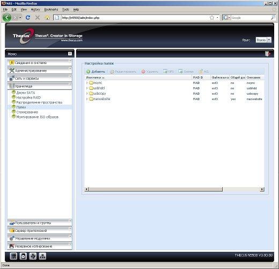Open the RAID status icon in the bottom bar

pos(13,256)
